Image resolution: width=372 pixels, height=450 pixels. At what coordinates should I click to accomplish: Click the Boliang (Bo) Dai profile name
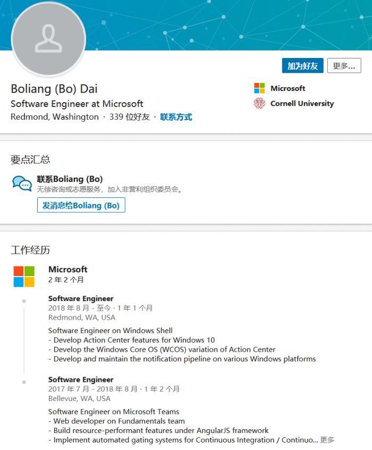(x=54, y=89)
